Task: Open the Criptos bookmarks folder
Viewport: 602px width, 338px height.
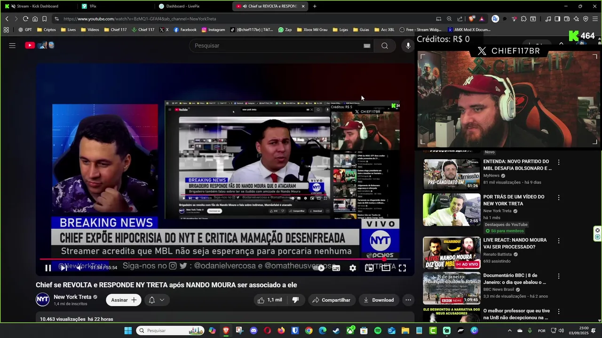Action: [46, 30]
